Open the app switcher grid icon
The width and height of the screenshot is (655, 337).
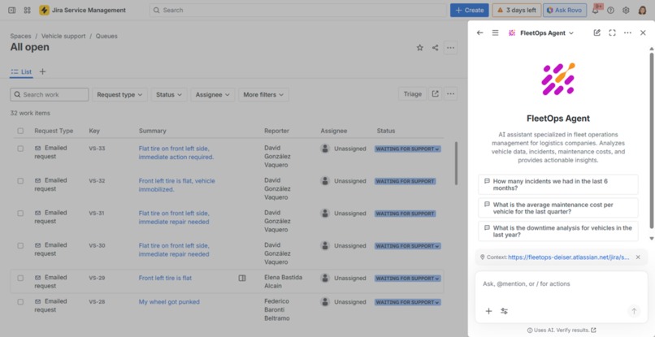pos(27,10)
